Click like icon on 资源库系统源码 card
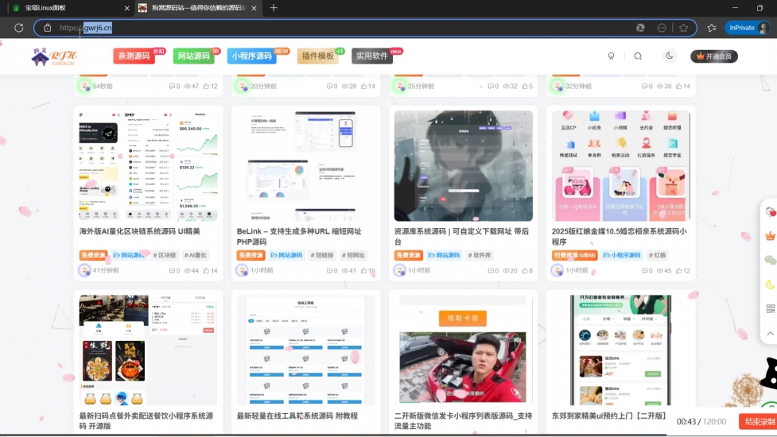The height and width of the screenshot is (437, 777). (x=524, y=271)
